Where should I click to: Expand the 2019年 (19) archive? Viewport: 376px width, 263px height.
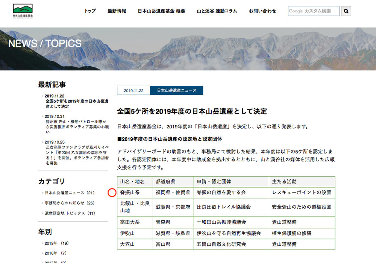pyautogui.click(x=56, y=243)
